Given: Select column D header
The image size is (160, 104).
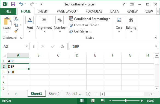Looking at the screenshot, I should coord(77,55).
